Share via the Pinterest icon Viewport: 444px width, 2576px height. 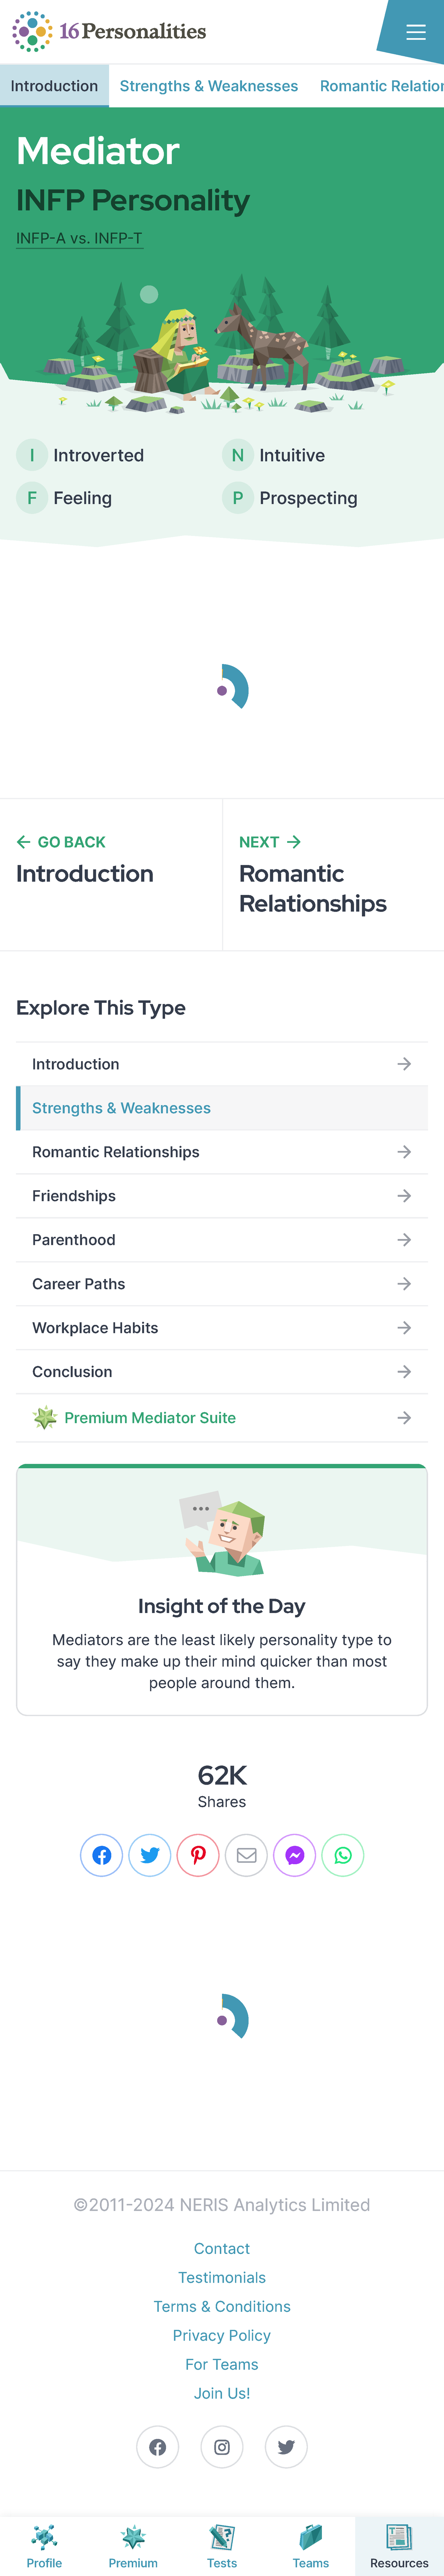click(198, 1855)
